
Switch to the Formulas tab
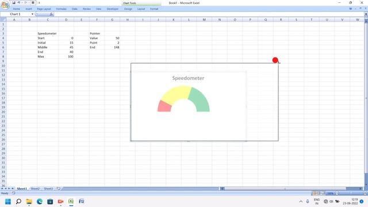(62, 9)
